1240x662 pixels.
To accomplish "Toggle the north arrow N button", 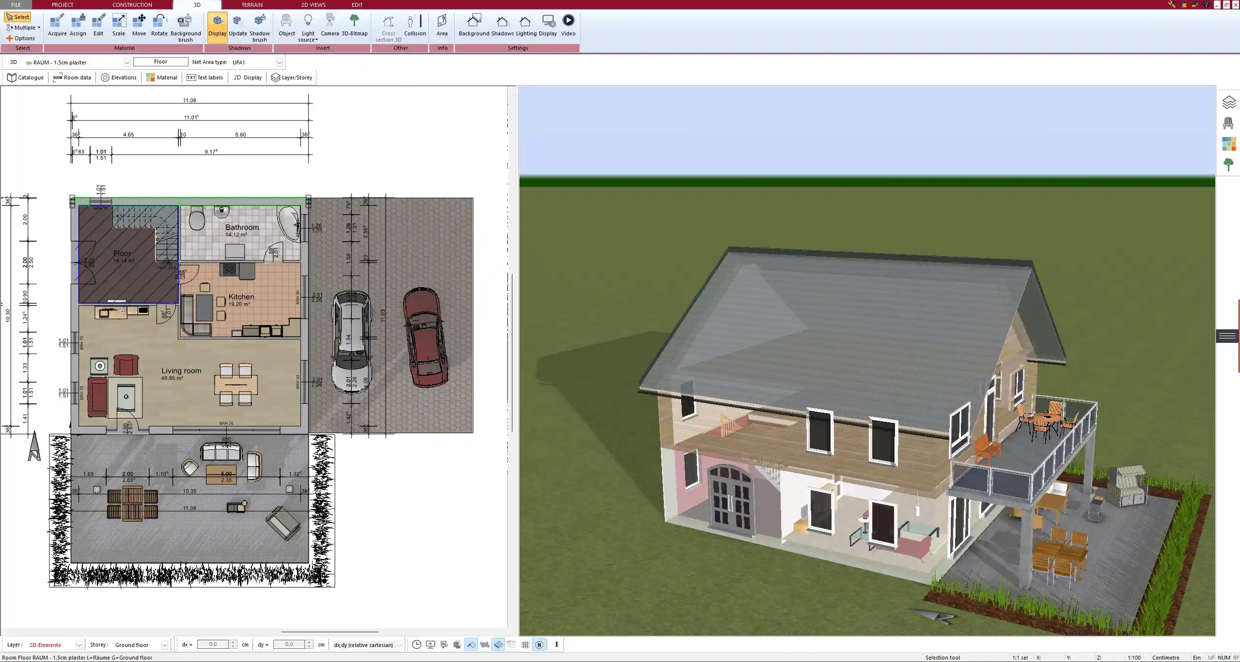I will point(539,645).
